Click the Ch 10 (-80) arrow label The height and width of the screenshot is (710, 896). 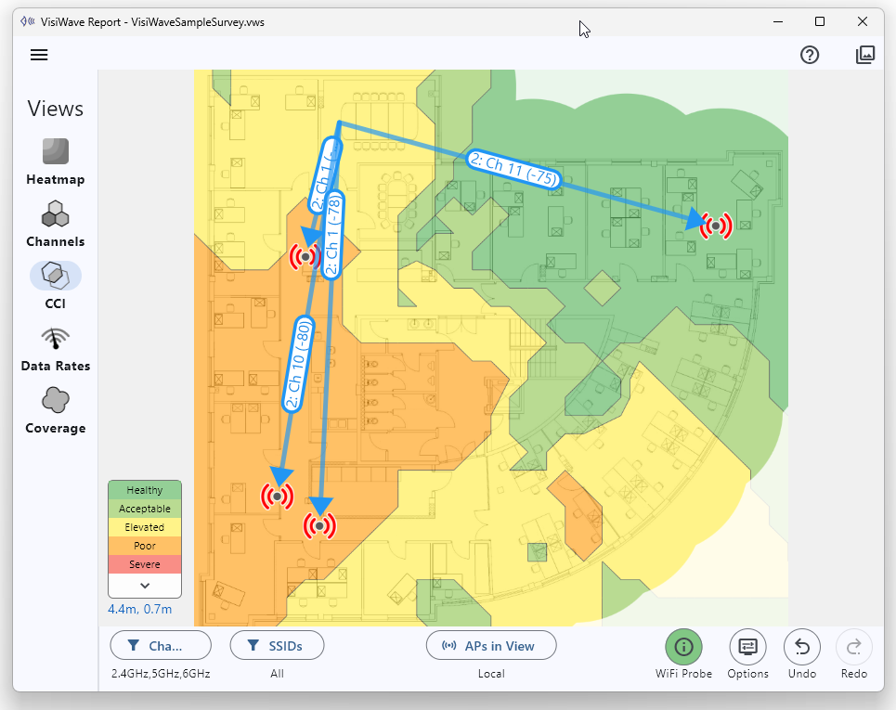(297, 363)
